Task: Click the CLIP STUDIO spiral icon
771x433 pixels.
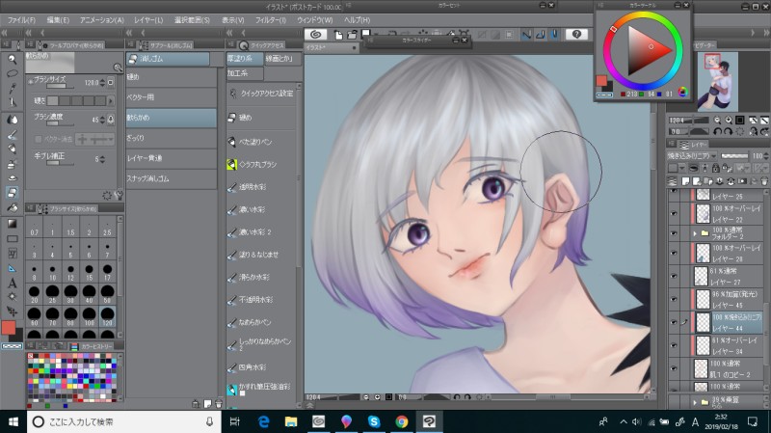Action: tap(316, 34)
